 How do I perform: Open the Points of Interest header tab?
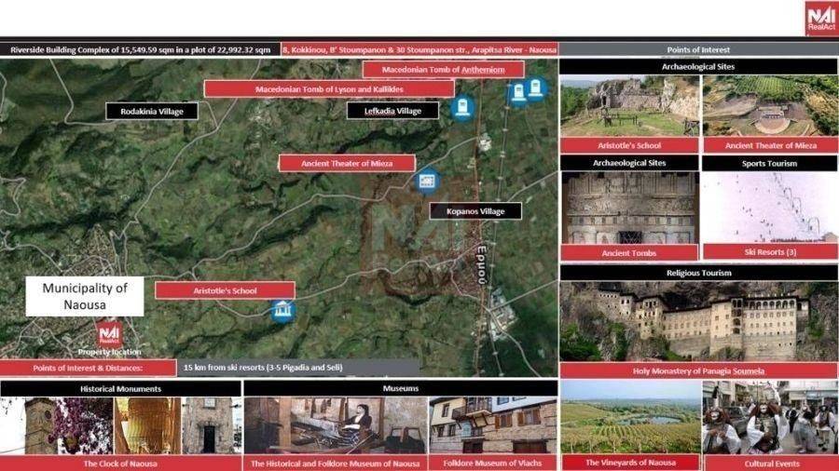(x=698, y=49)
